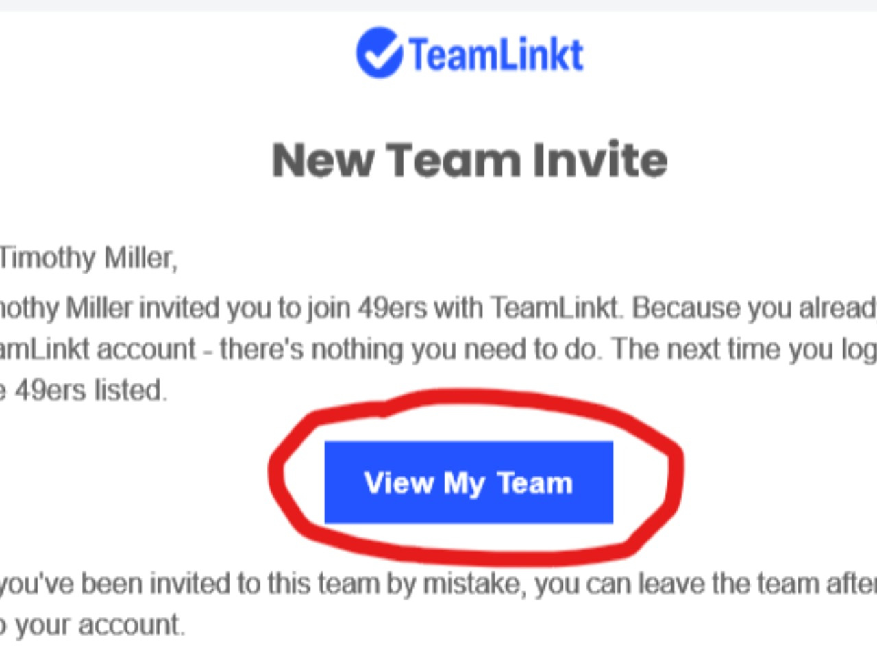
Task: Click the "49ers listed" text
Action: (90, 391)
